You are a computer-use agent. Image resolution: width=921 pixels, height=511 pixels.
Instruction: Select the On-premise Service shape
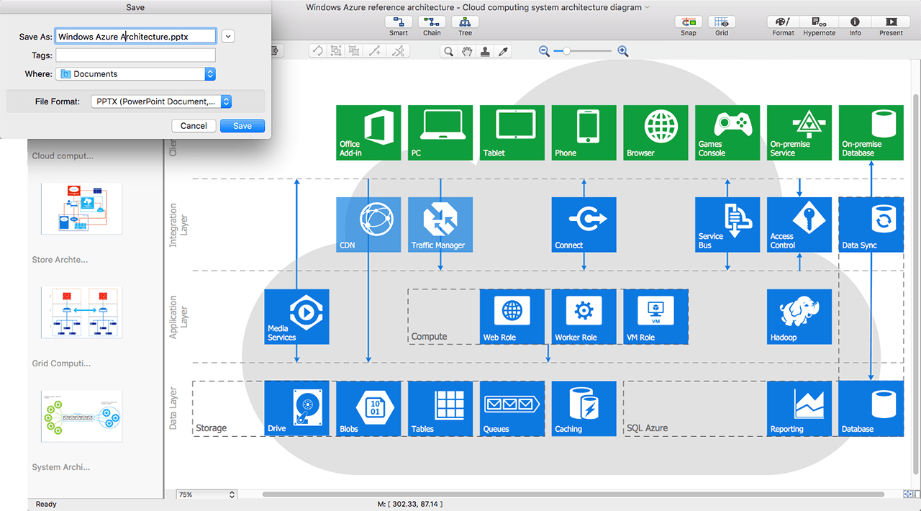point(799,132)
